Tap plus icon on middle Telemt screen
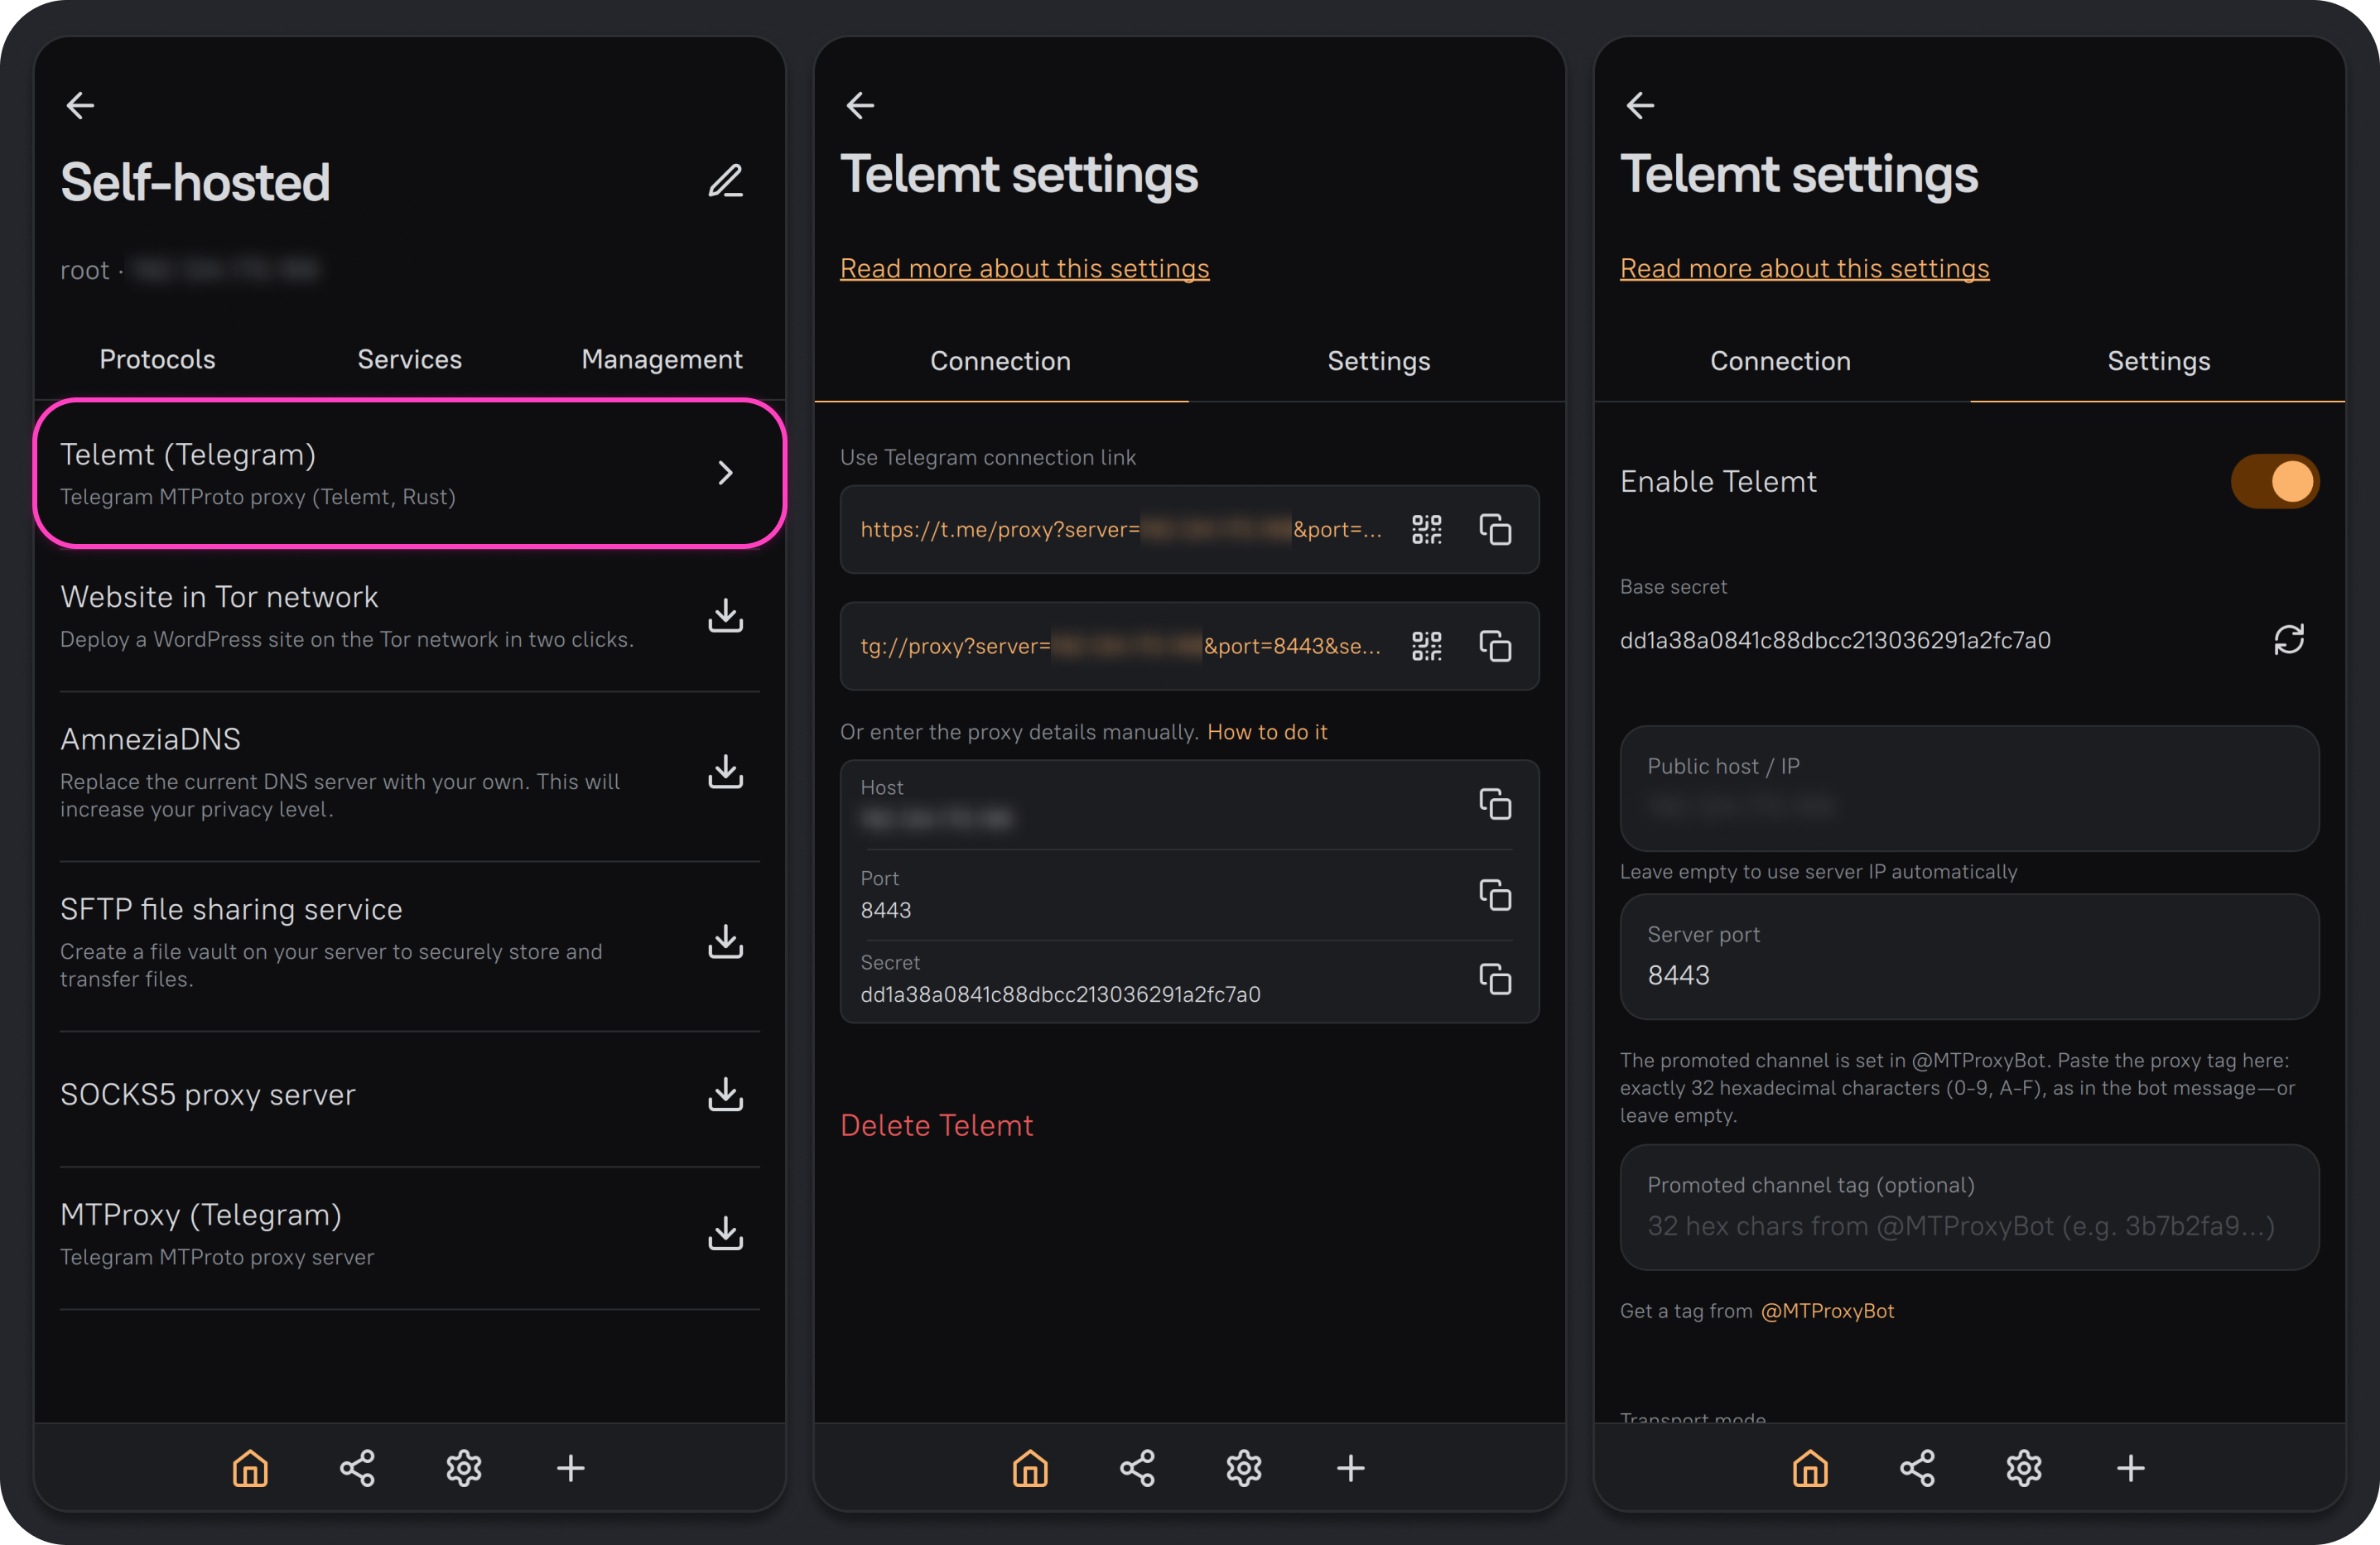2380x1545 pixels. point(1351,1468)
